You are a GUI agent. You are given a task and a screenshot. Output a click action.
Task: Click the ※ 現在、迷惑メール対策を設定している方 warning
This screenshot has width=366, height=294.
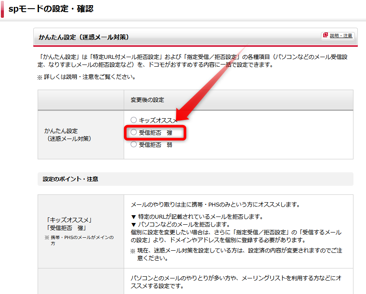236,254
